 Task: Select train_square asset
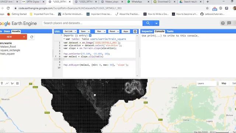[x=7, y=54]
